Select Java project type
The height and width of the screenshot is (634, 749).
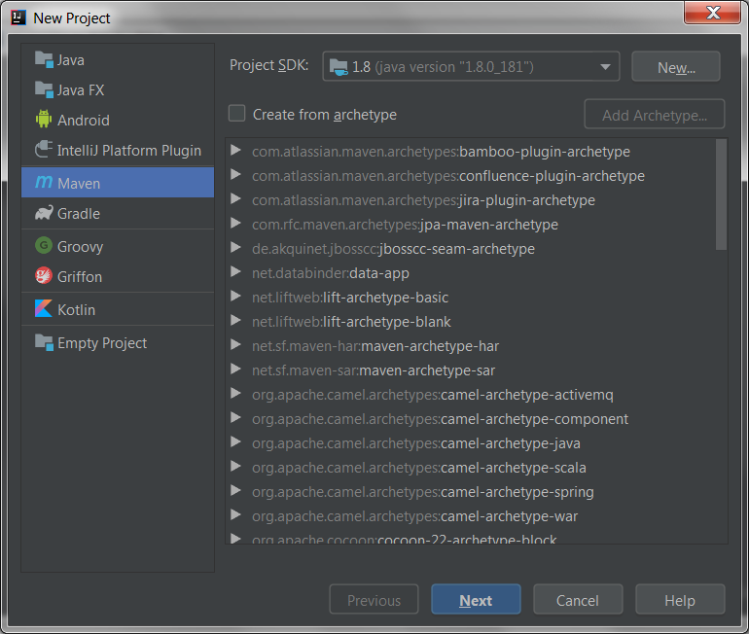(118, 60)
